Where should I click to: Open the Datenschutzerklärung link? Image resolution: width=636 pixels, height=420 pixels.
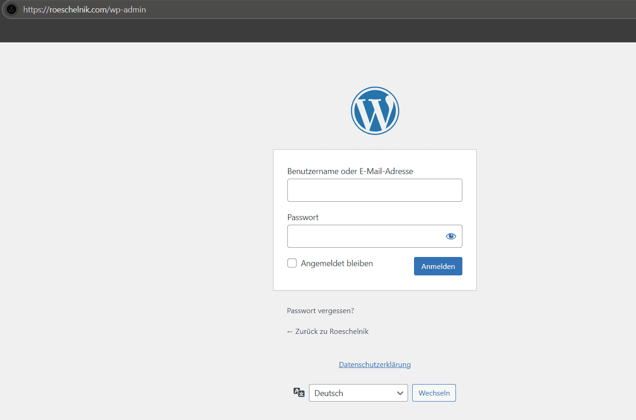pos(375,365)
